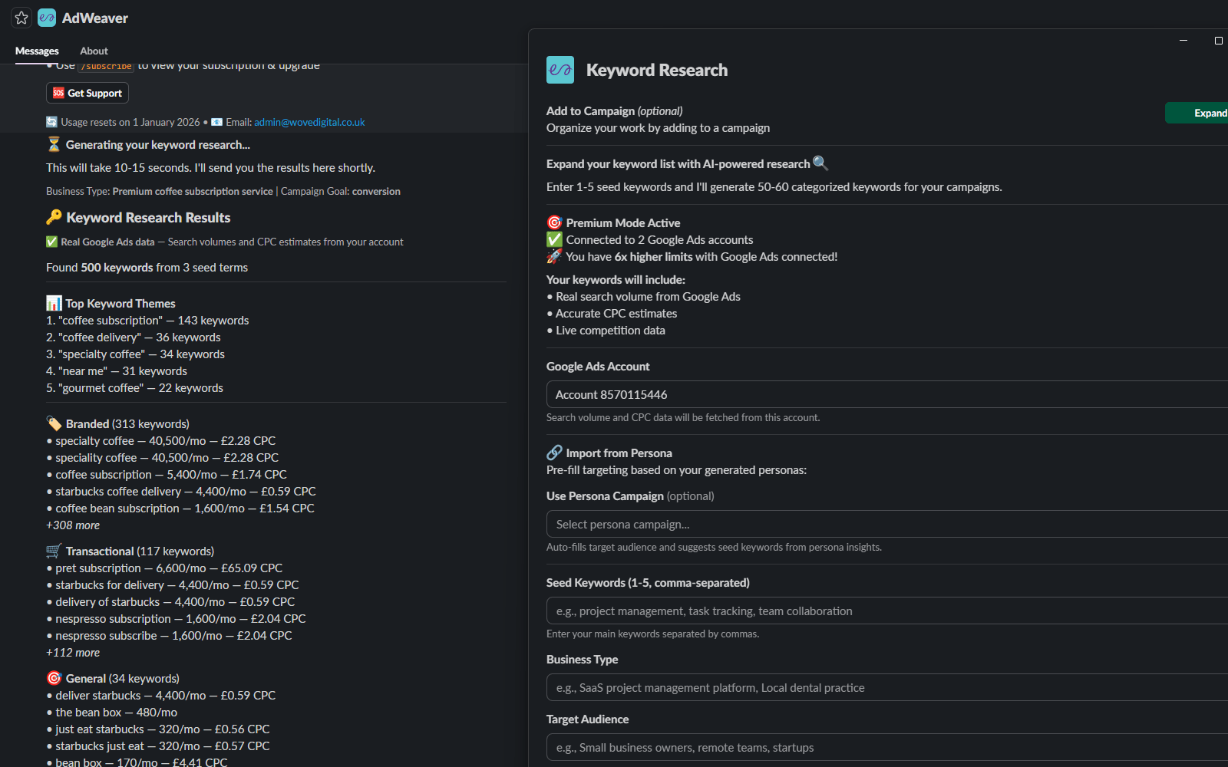
Task: Click the tag icon beside Branded keywords
Action: click(54, 423)
